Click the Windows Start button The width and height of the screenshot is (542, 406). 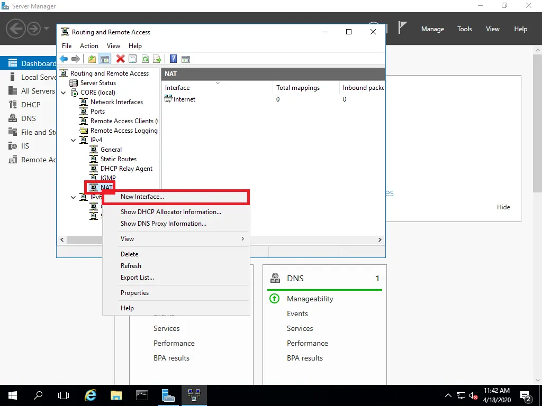[13, 395]
